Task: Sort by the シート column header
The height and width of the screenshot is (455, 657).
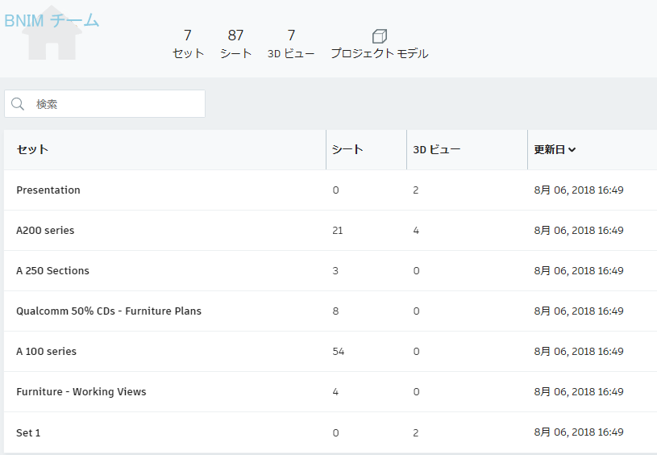Action: click(347, 150)
